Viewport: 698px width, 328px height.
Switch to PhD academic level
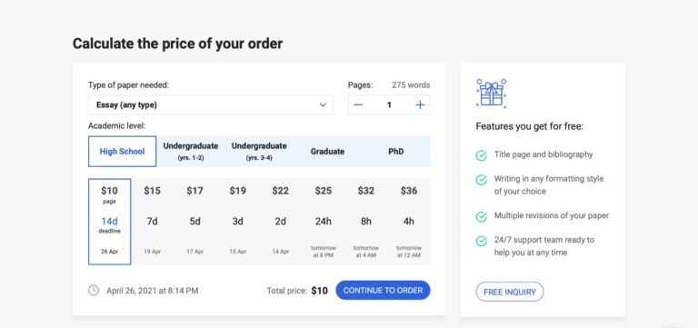pyautogui.click(x=395, y=152)
